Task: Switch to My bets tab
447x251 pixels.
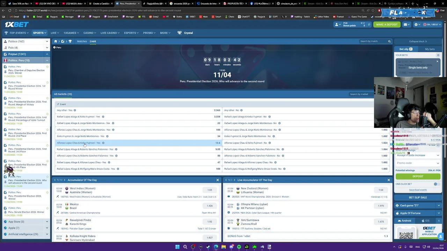Action: tap(430, 49)
